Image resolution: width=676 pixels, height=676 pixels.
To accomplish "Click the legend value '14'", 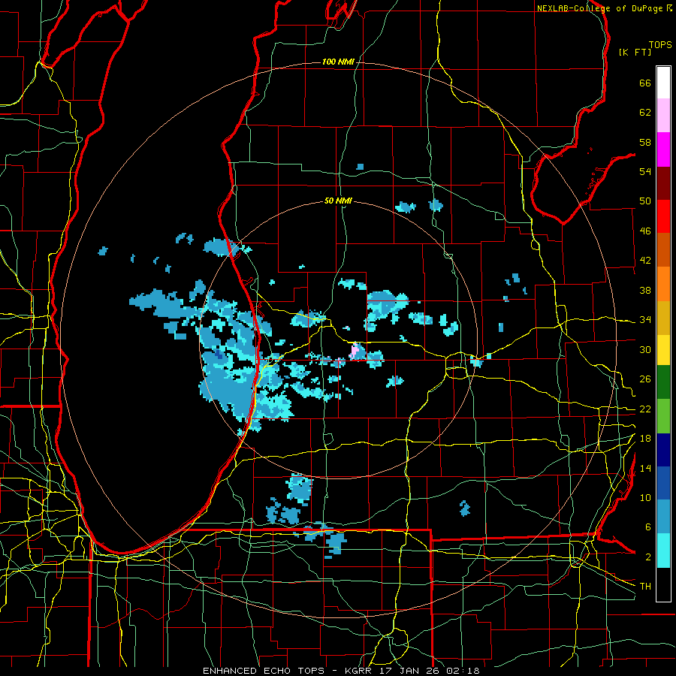I will pyautogui.click(x=645, y=468).
